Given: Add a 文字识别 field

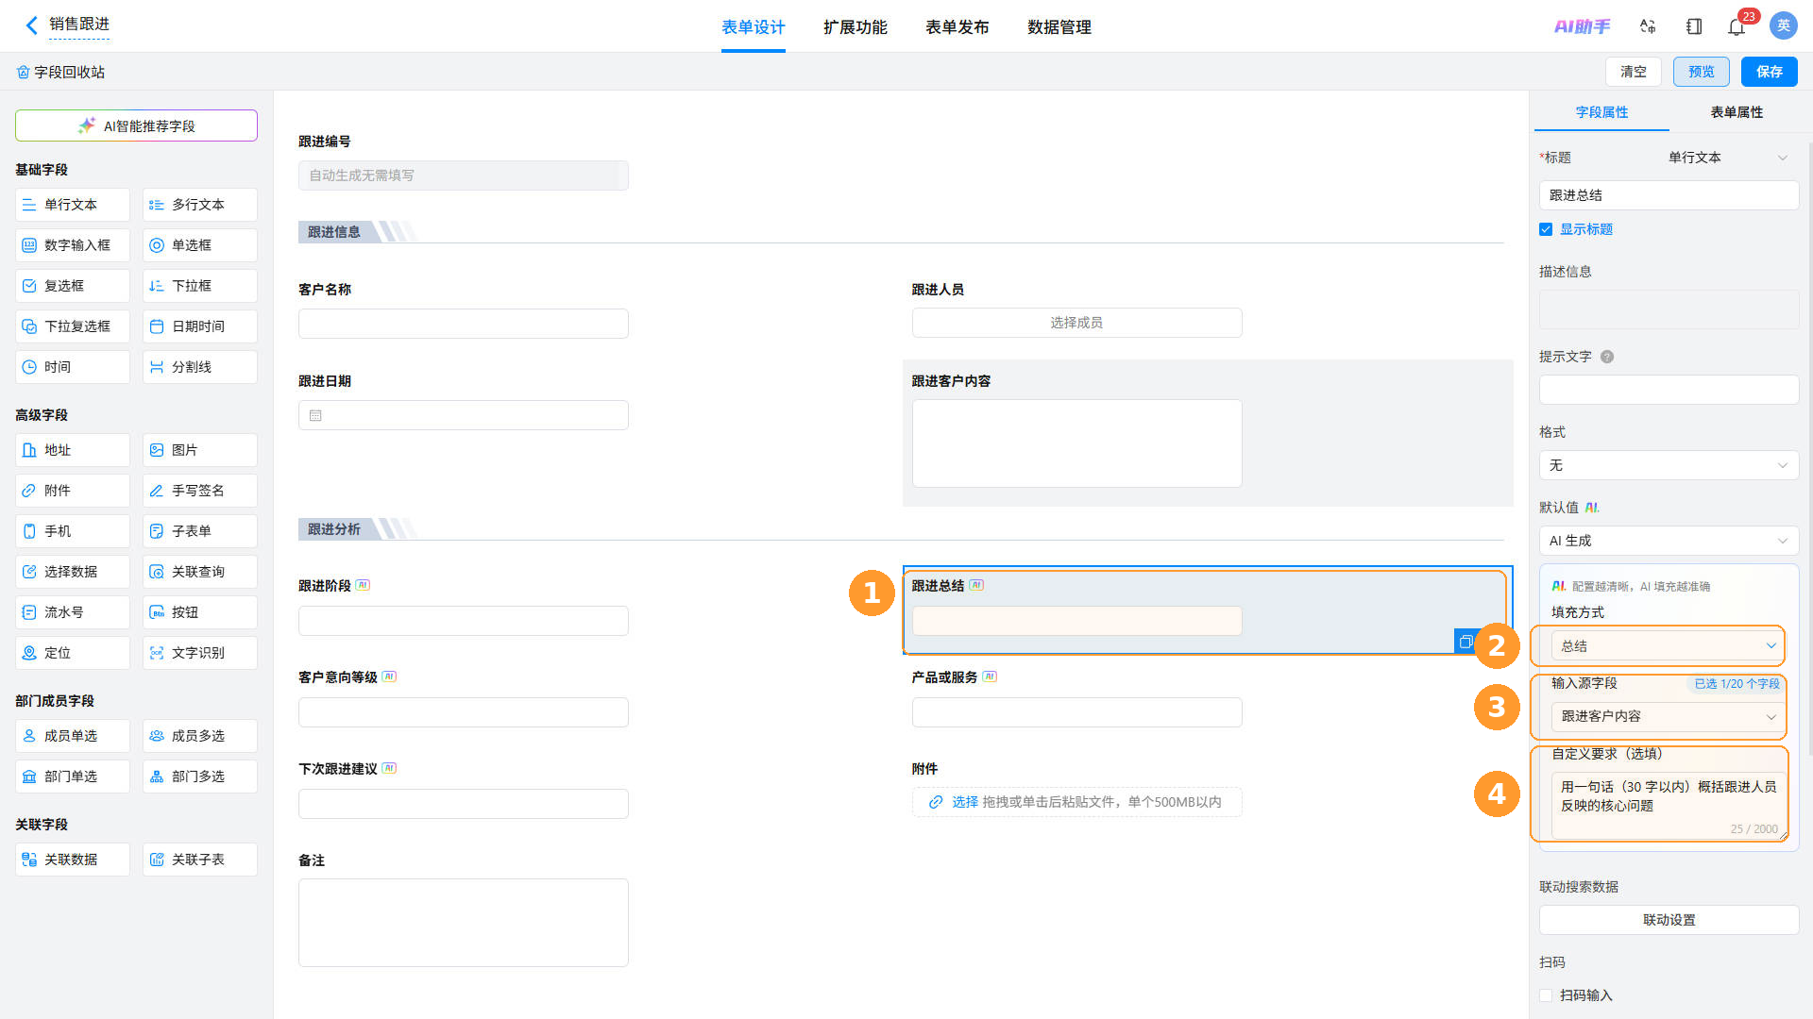Looking at the screenshot, I should point(200,653).
